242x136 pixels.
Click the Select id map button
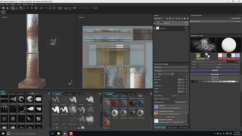(170, 117)
